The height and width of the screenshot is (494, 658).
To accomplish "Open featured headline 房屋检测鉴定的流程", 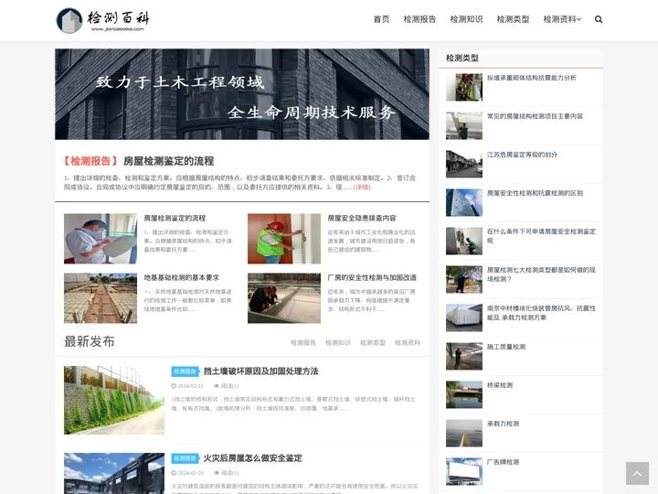I will pos(168,161).
